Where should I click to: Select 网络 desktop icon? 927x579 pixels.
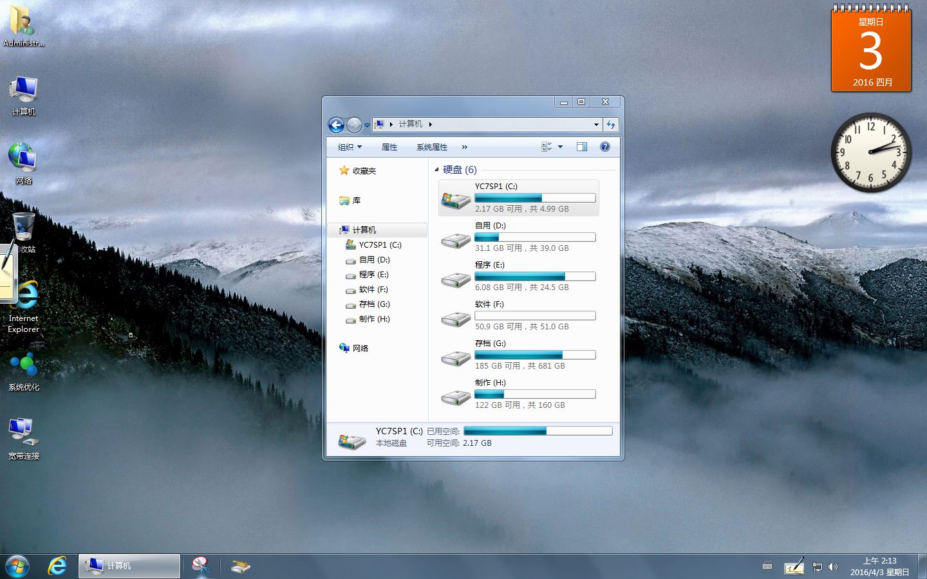pos(24,164)
